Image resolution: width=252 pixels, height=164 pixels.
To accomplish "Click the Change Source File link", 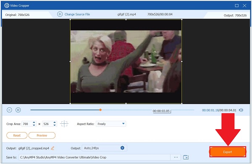I will tap(77, 14).
